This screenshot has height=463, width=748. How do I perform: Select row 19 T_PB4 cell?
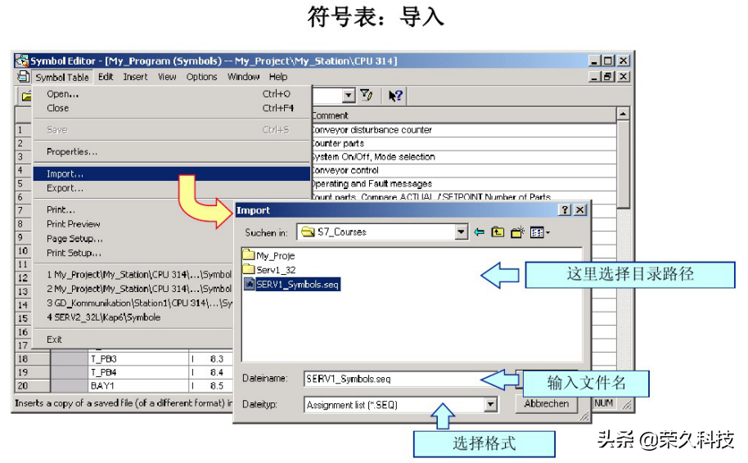[138, 372]
